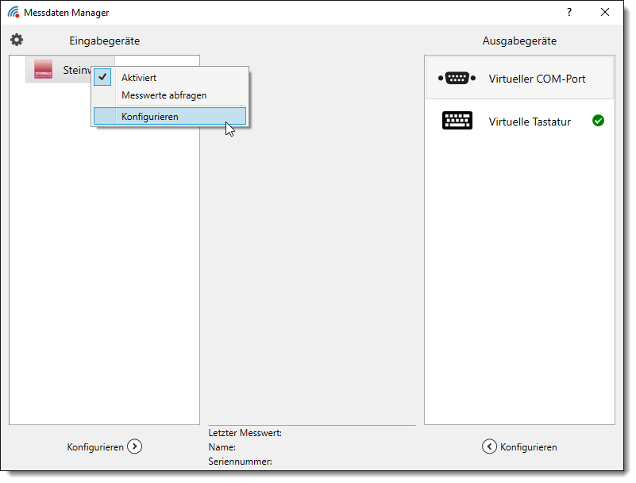636x483 pixels.
Task: Close the Messdaten Manager window
Action: click(x=605, y=13)
